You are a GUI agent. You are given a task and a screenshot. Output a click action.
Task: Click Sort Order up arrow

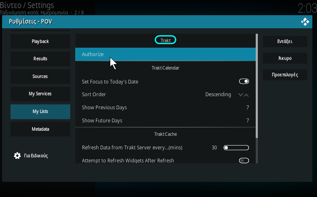point(246,94)
